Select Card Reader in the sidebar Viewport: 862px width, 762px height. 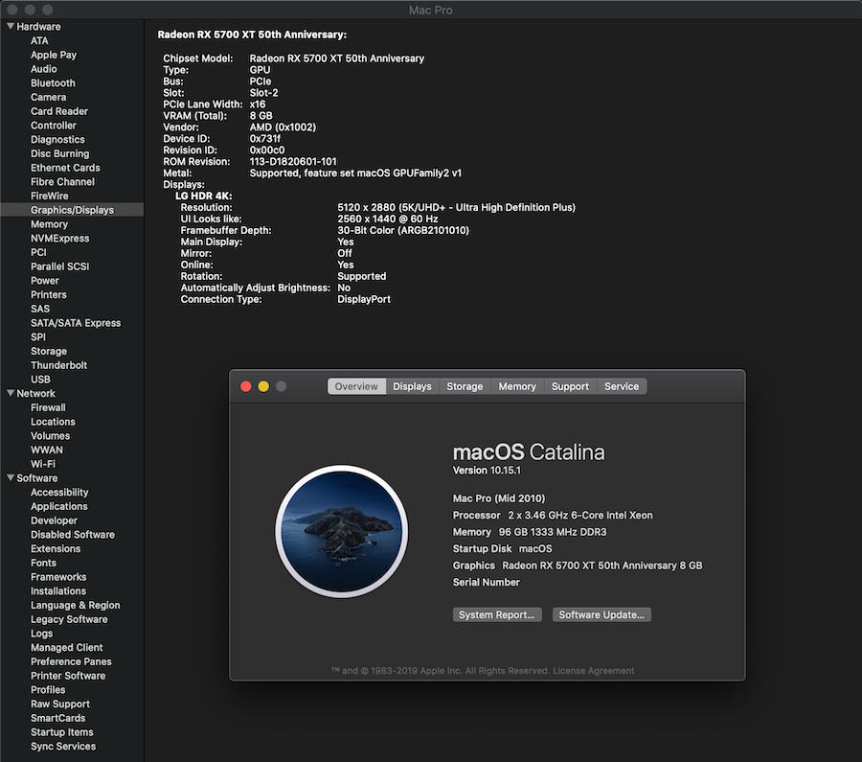pos(59,111)
